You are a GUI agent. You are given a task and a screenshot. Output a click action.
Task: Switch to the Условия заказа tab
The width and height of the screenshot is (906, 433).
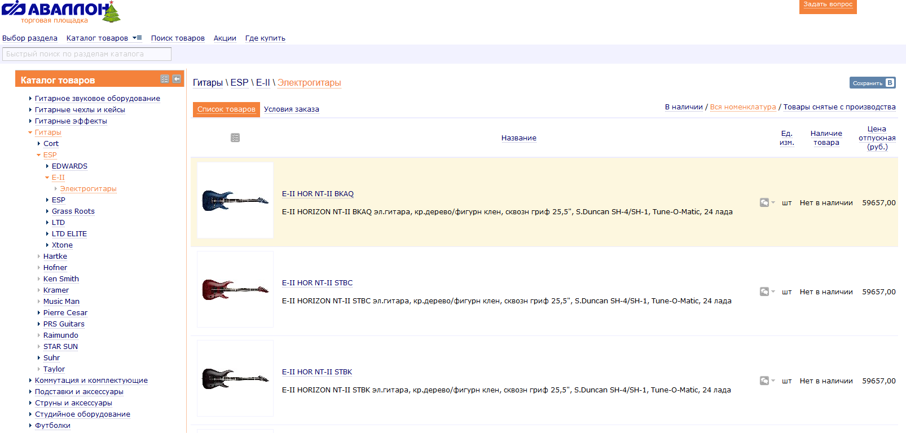292,109
